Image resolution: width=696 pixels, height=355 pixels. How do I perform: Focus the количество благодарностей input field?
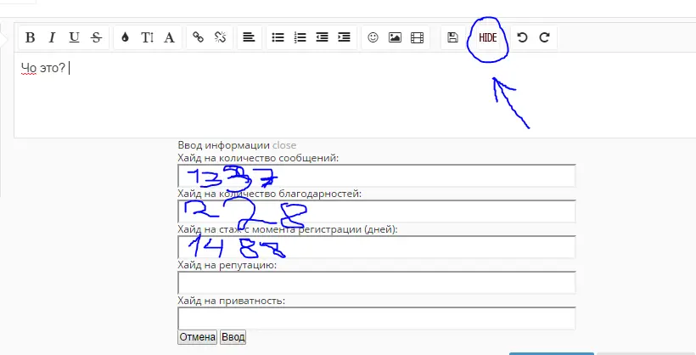376,211
